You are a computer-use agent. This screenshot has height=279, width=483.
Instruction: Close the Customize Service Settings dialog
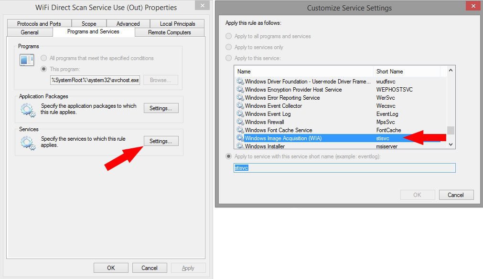(473, 6)
